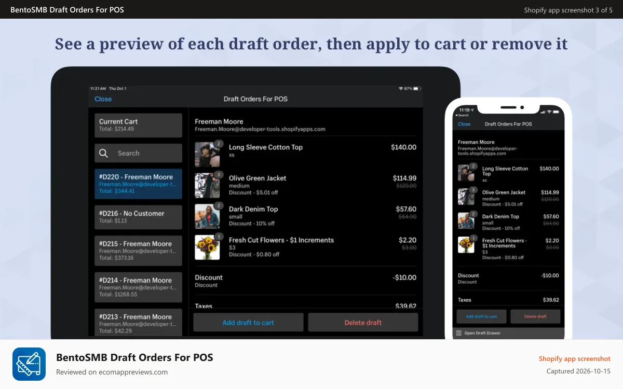The width and height of the screenshot is (623, 389).
Task: Open the Olive Green Jacket thumbnail on tablet
Action: pos(207,185)
